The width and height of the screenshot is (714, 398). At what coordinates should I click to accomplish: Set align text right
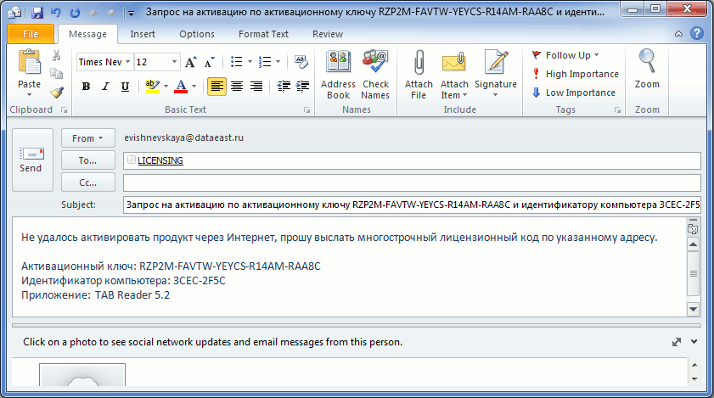[256, 86]
